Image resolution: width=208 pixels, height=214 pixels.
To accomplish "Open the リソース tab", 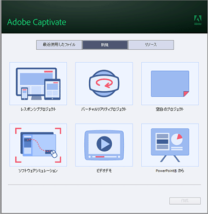I will point(151,45).
